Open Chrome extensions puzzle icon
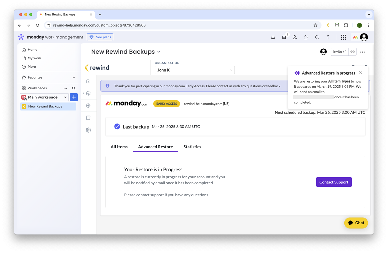This screenshot has width=388, height=253. [346, 25]
